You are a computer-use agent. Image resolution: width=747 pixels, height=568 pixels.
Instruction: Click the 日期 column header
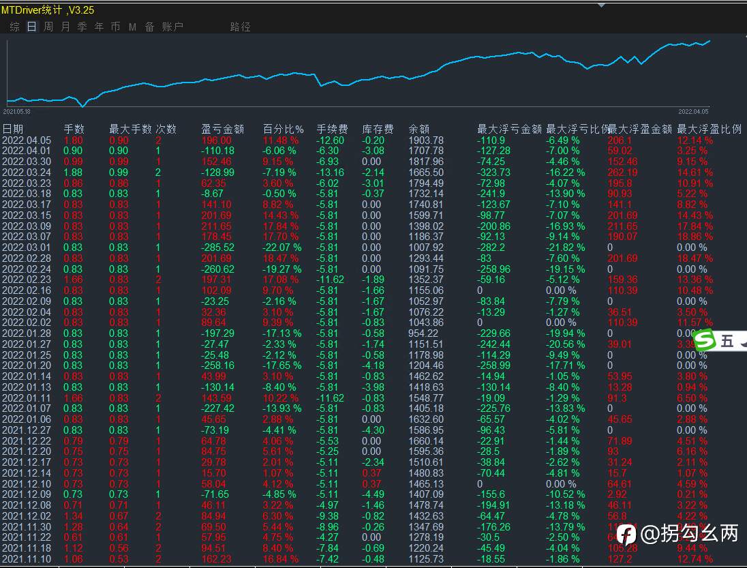coord(13,129)
